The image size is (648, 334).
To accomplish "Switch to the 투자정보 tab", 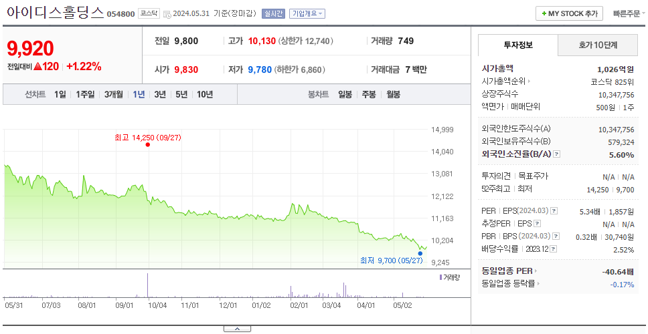I will coord(518,45).
